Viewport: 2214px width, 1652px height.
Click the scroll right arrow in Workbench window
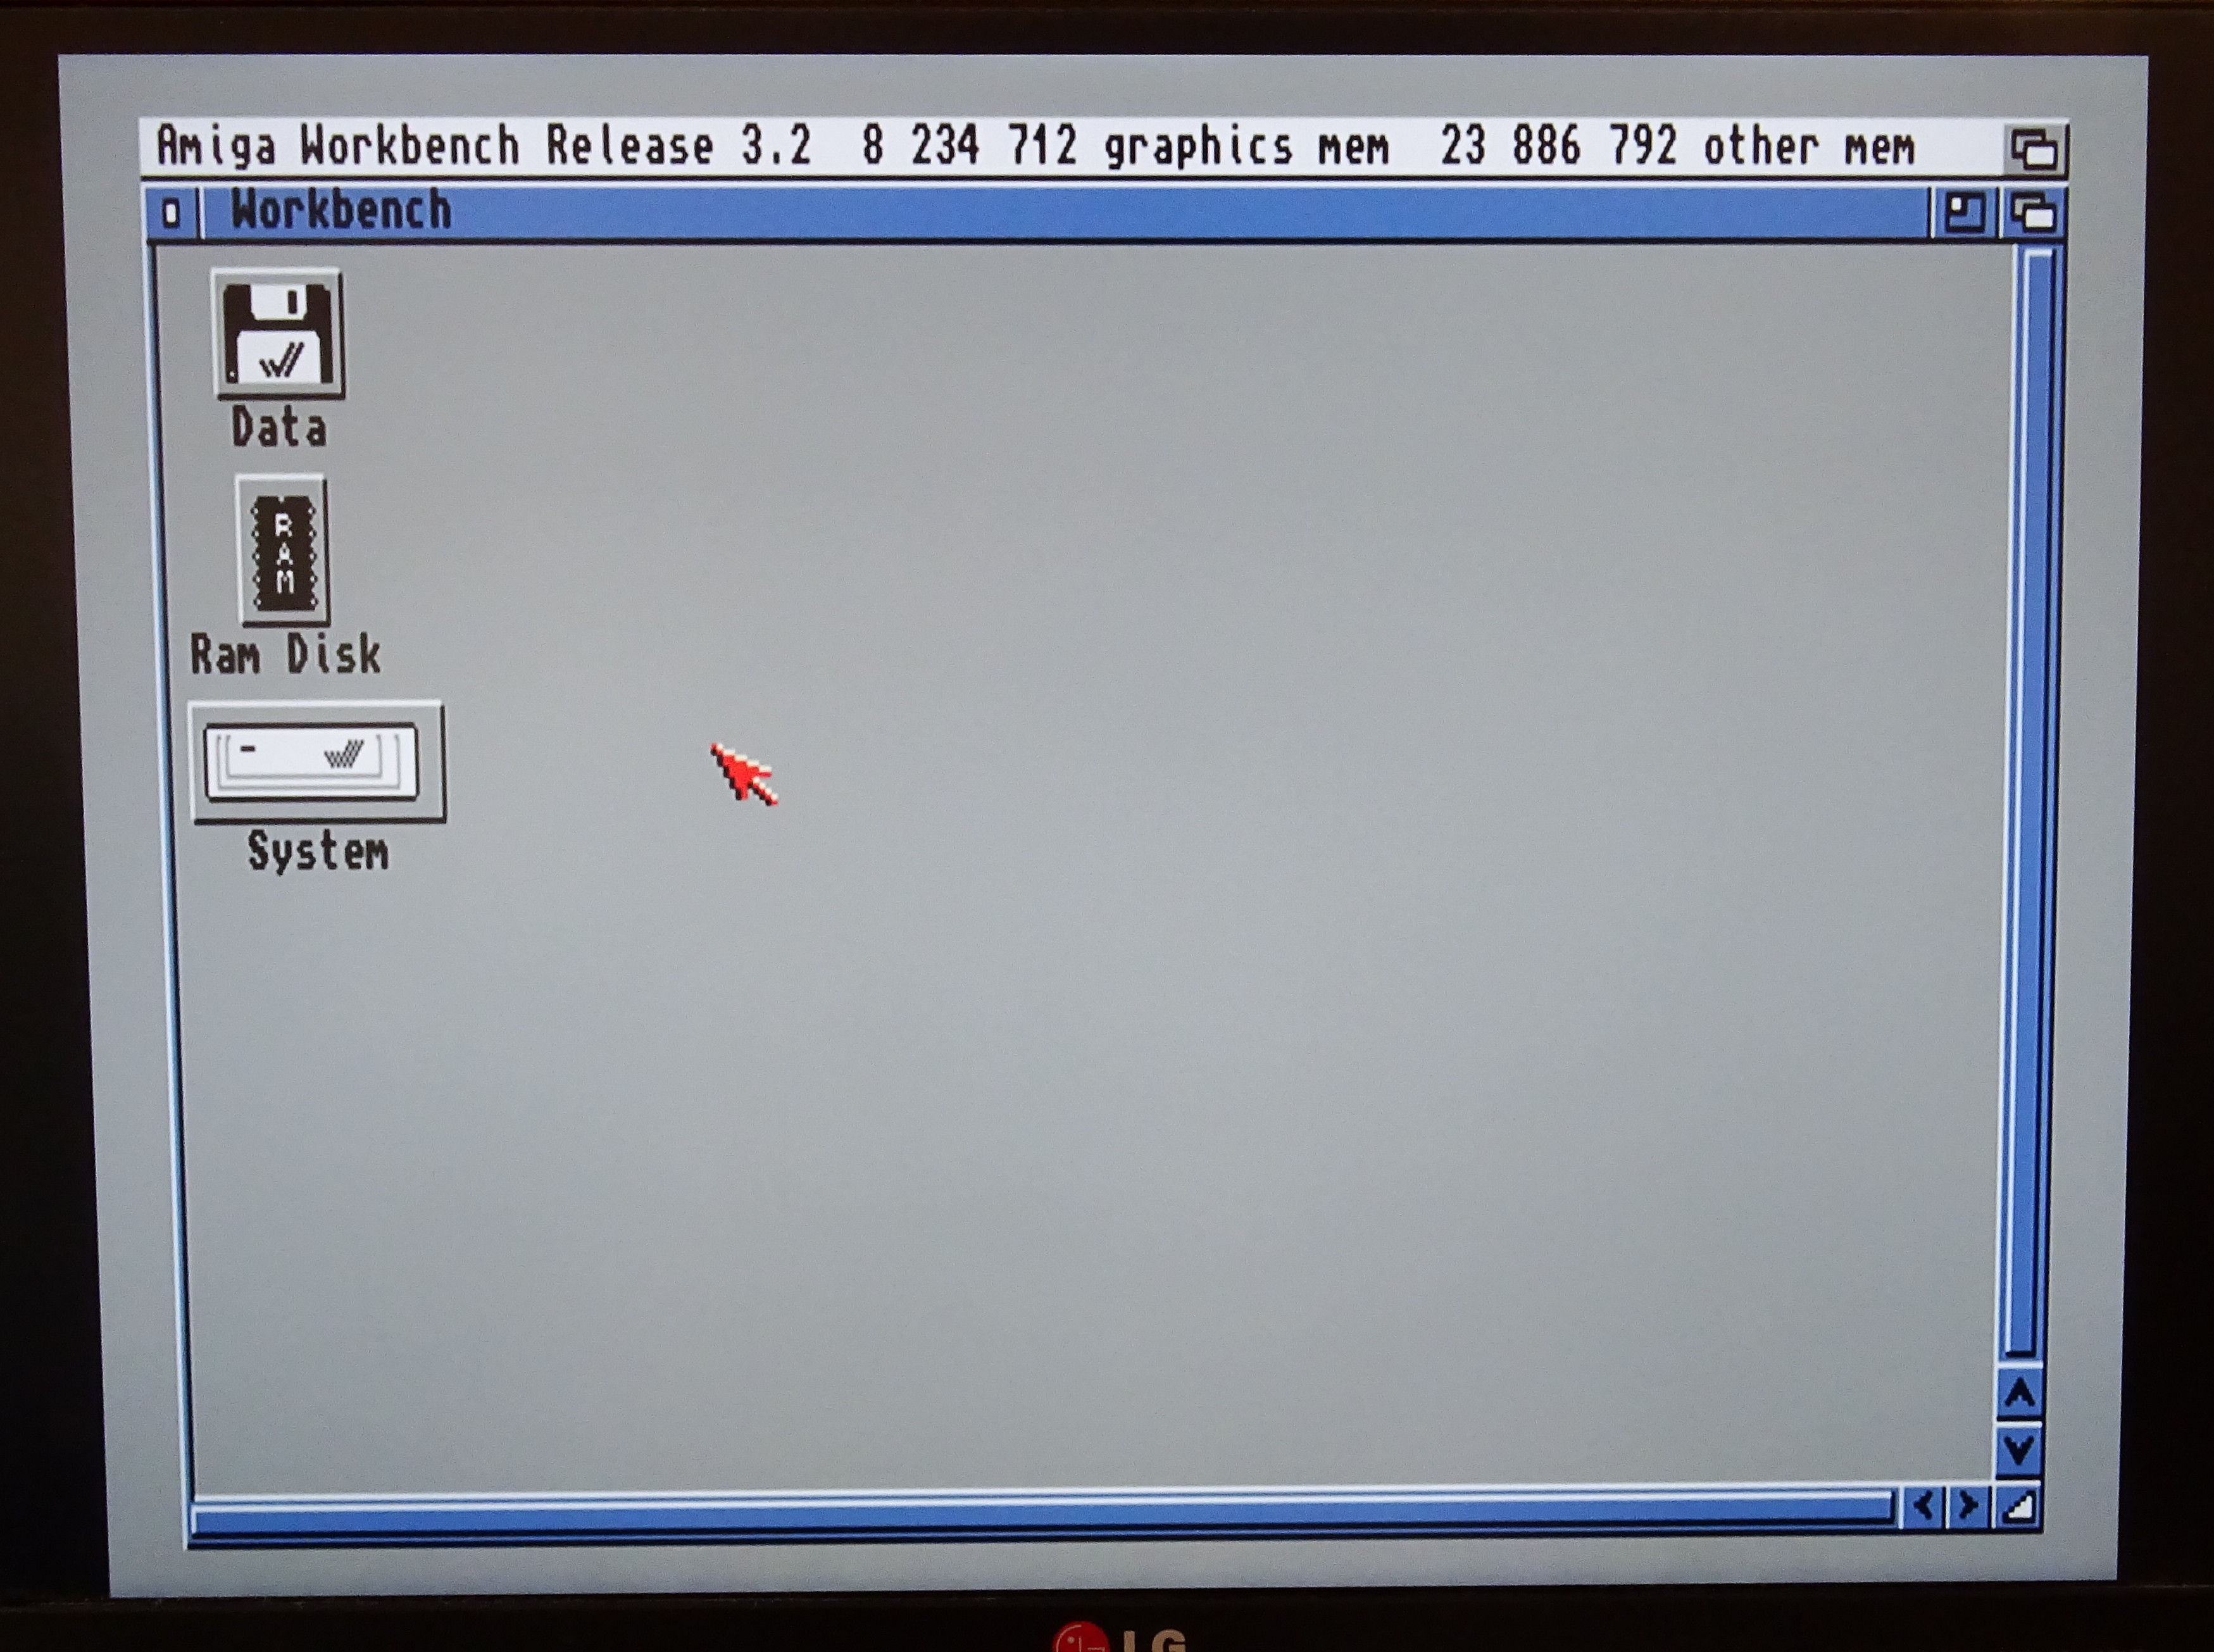click(x=1968, y=1506)
